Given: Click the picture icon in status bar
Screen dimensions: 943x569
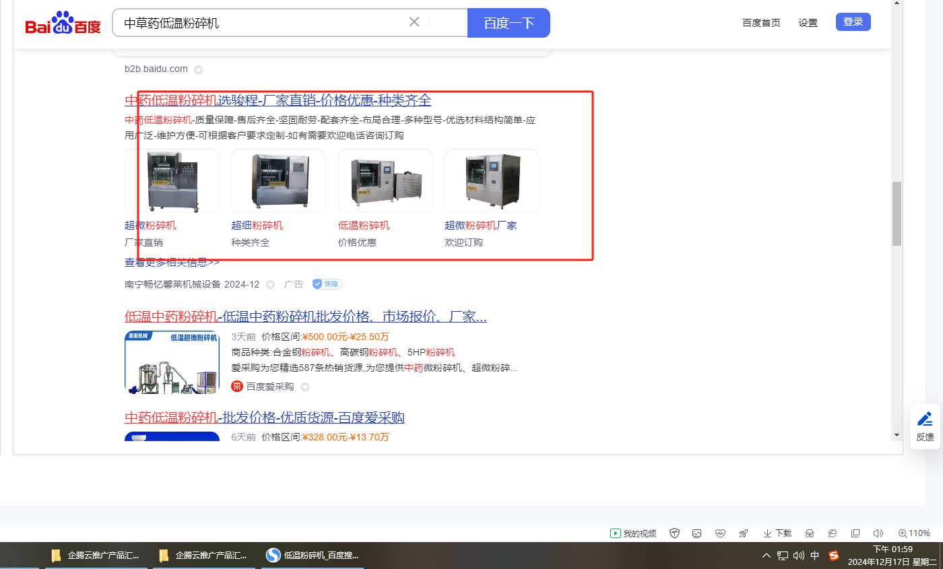Looking at the screenshot, I should pos(697,533).
